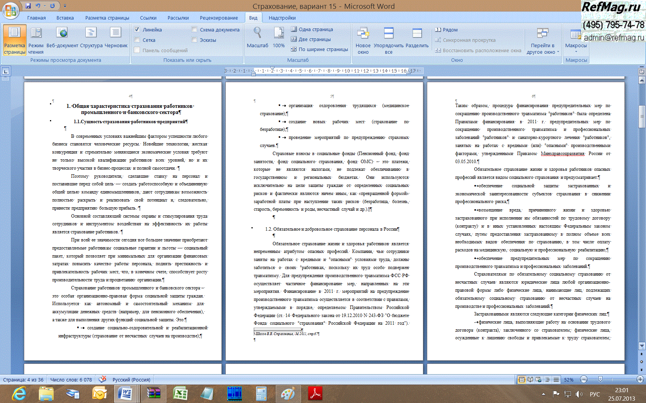Click the zoom slider in status bar

pos(600,380)
